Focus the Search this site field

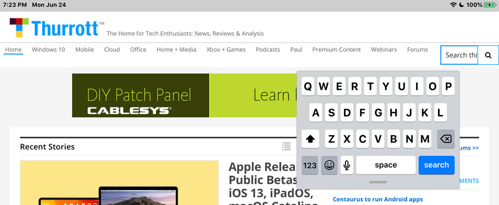pos(460,55)
